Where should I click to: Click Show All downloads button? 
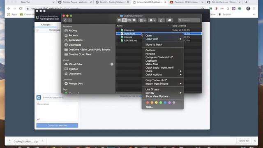coord(244,141)
